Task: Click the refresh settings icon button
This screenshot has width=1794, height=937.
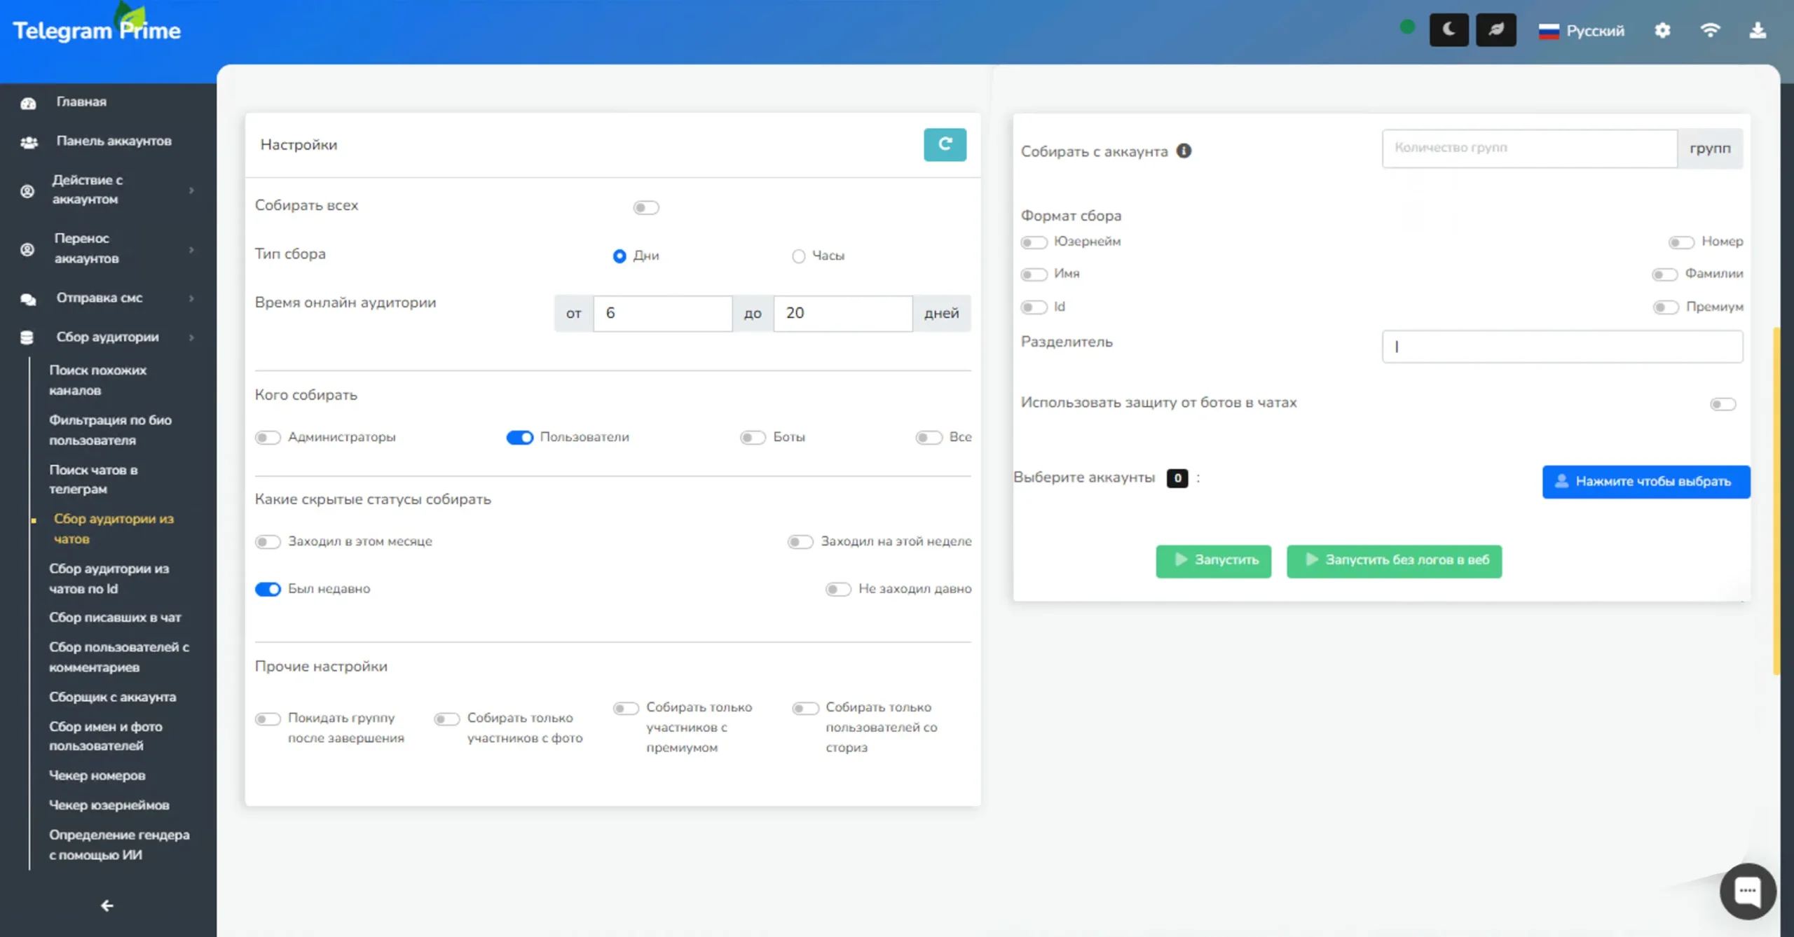Action: click(945, 145)
